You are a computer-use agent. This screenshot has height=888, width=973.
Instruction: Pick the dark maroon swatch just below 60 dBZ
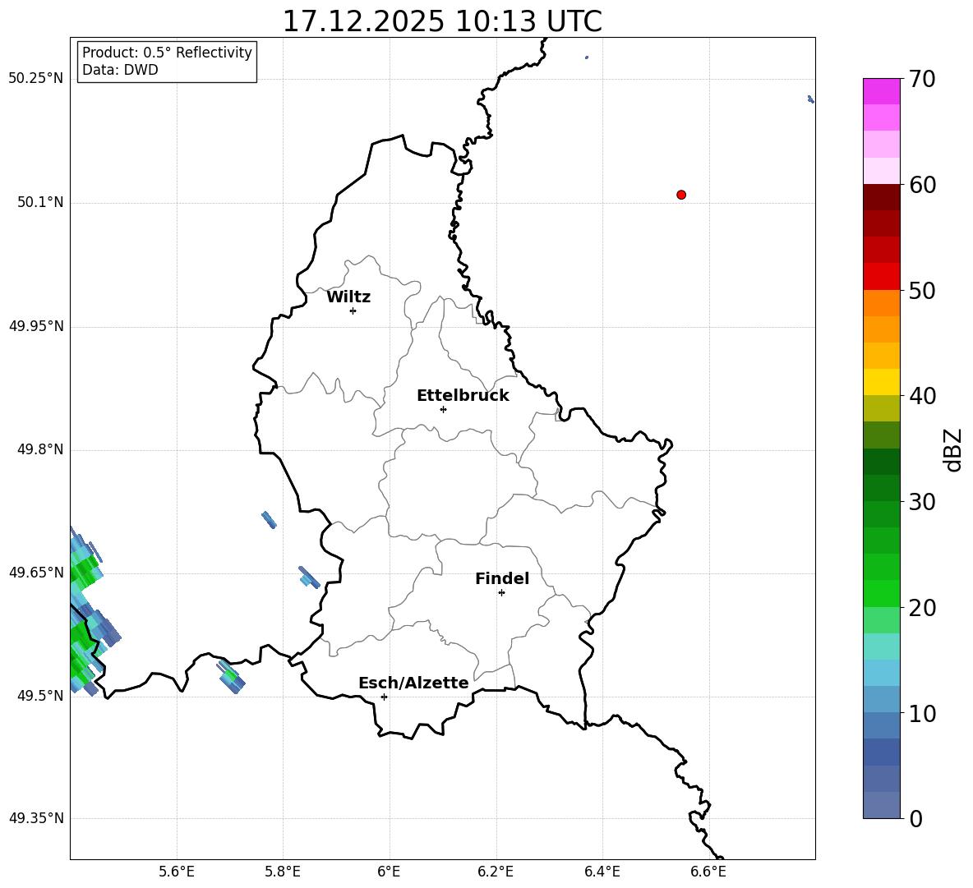click(881, 197)
